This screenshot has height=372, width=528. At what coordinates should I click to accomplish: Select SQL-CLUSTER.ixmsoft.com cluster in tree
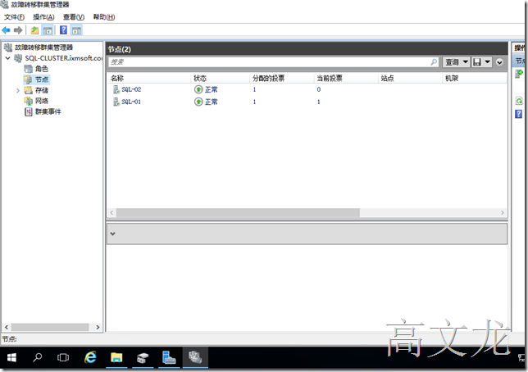click(64, 58)
